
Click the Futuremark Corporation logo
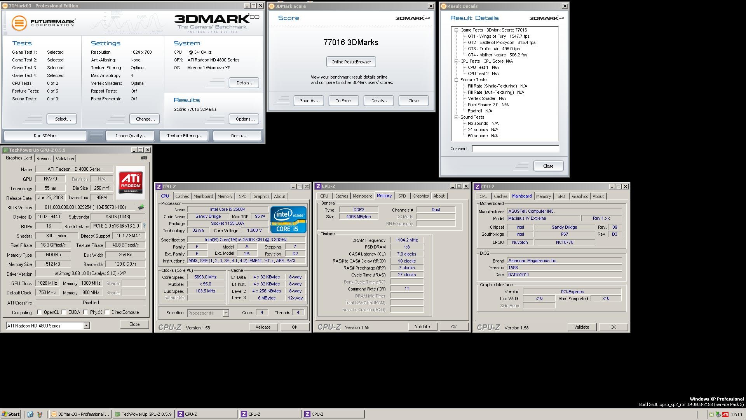pyautogui.click(x=43, y=23)
